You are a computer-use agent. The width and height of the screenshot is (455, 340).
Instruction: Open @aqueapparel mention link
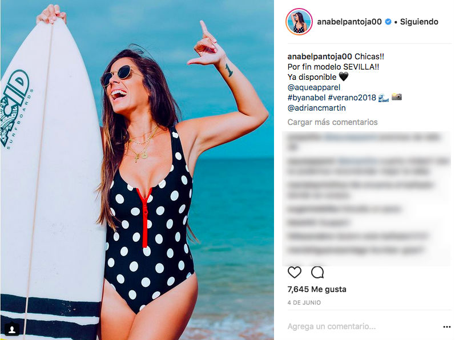coord(313,87)
